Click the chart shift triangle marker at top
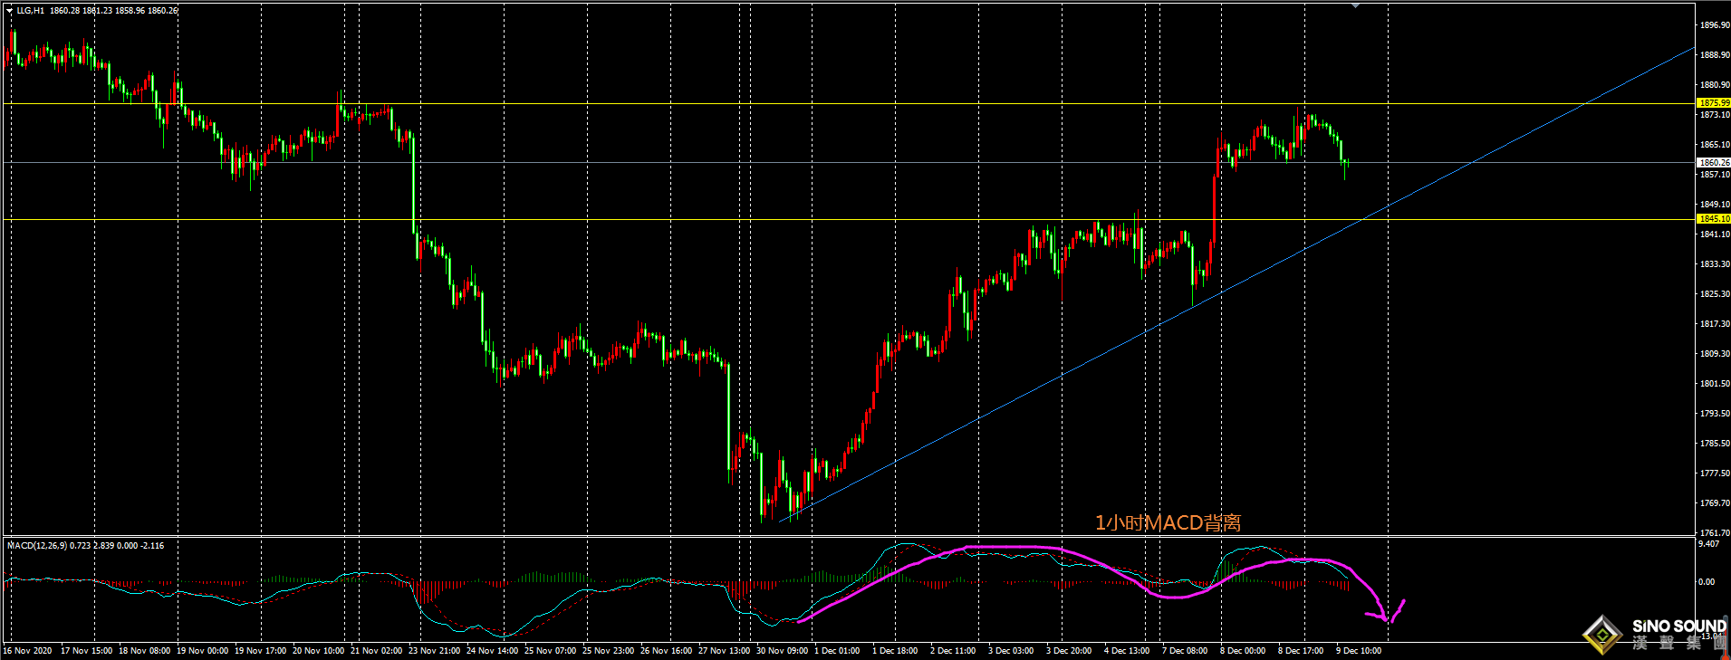Viewport: 1731px width, 660px height. click(x=1355, y=5)
